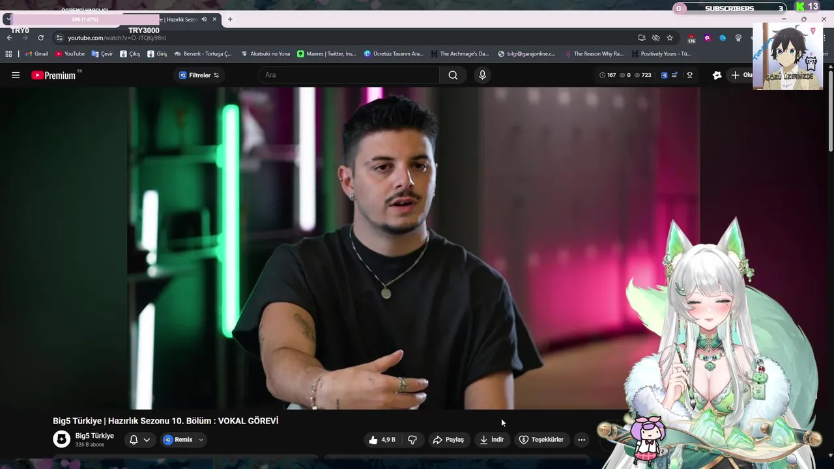Bookmark this page with star icon

(x=670, y=38)
